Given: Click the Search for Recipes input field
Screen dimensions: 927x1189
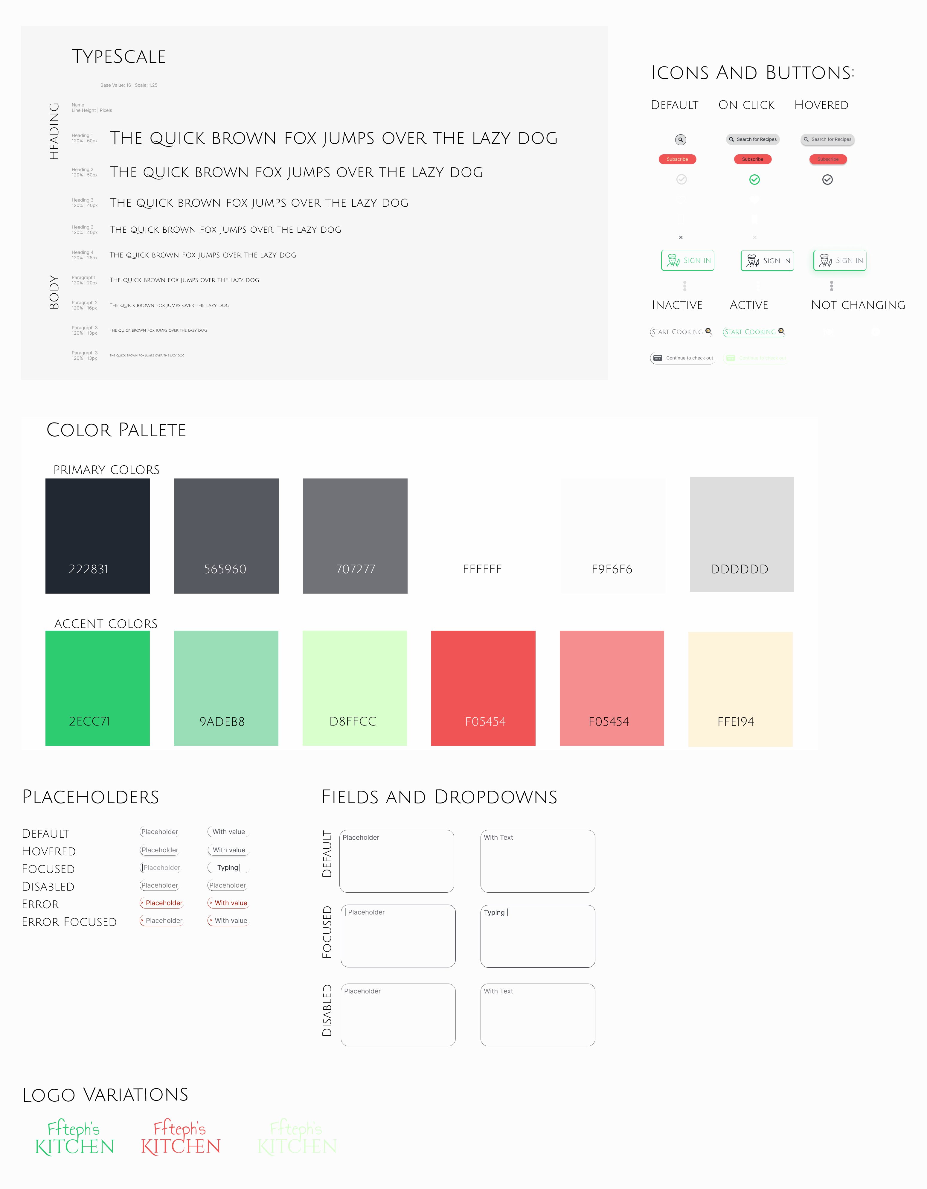Looking at the screenshot, I should (x=753, y=139).
